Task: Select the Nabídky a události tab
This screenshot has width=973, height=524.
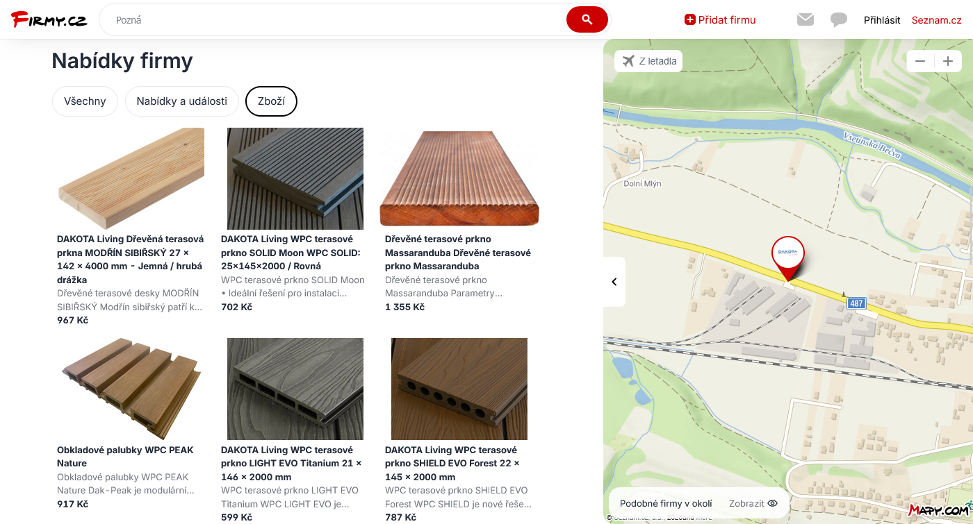Action: tap(182, 101)
